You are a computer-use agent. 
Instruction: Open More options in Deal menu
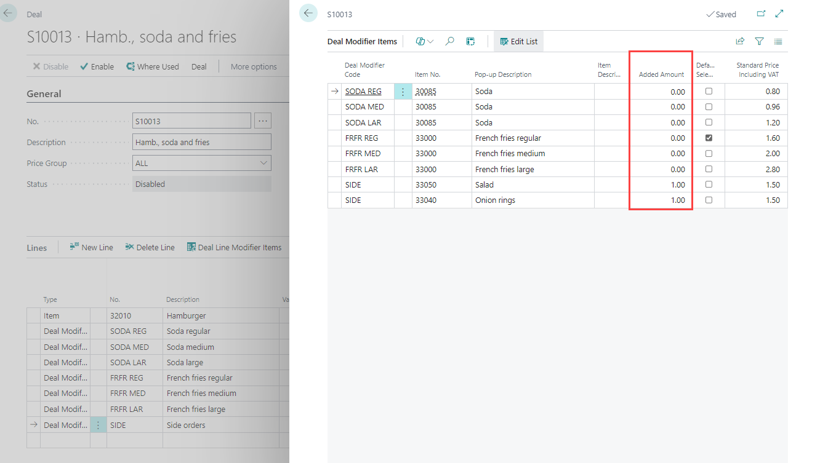[x=254, y=66]
